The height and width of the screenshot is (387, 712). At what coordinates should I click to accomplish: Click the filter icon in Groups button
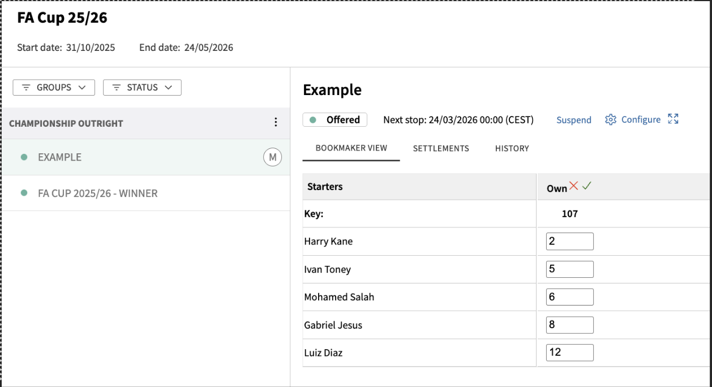click(x=26, y=88)
